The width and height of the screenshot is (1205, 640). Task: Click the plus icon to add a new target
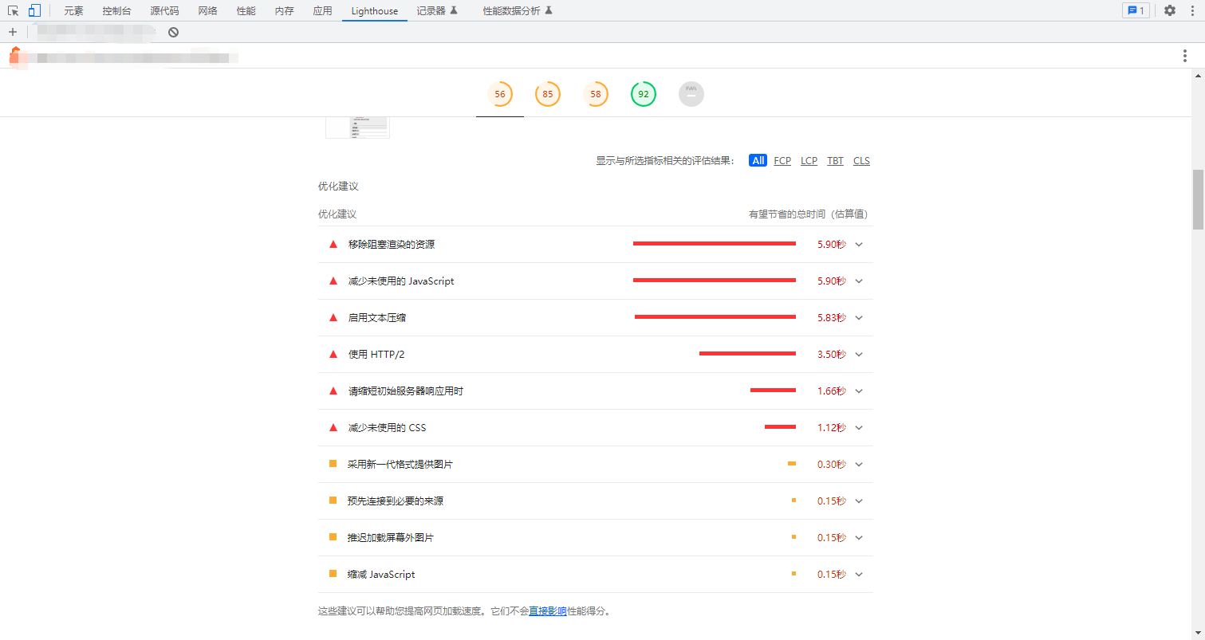12,32
